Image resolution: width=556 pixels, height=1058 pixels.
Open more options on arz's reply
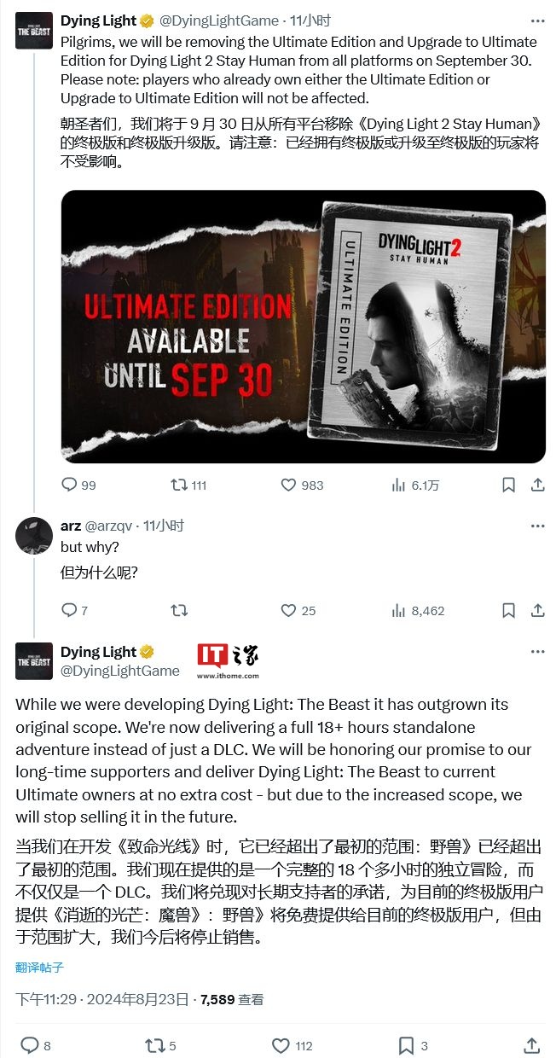(537, 525)
